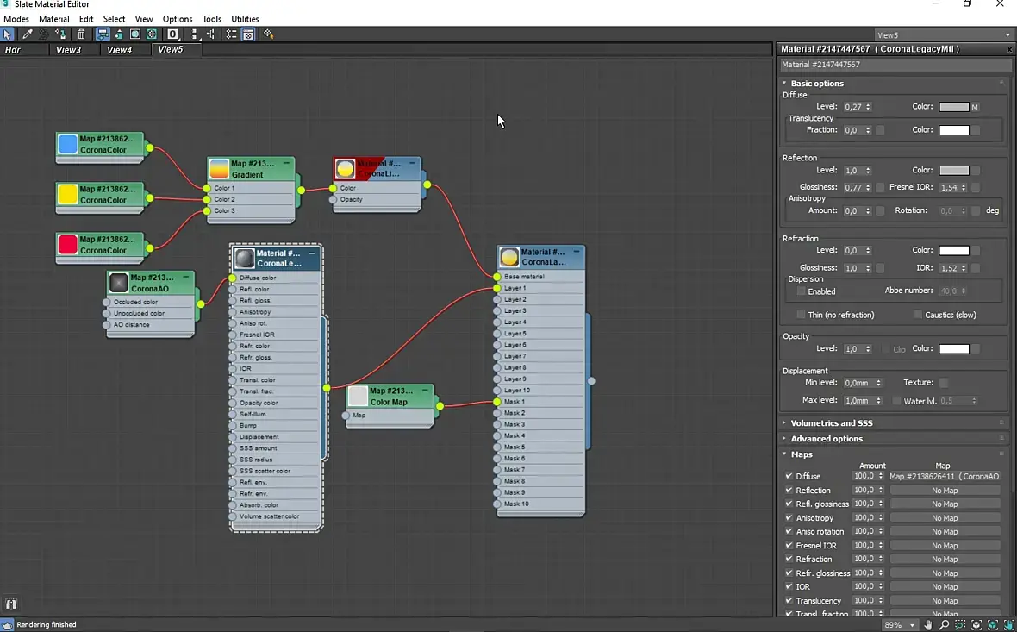Click the Zoom magnifier tool in status bar
Screen dimensions: 1017x632
click(944, 625)
